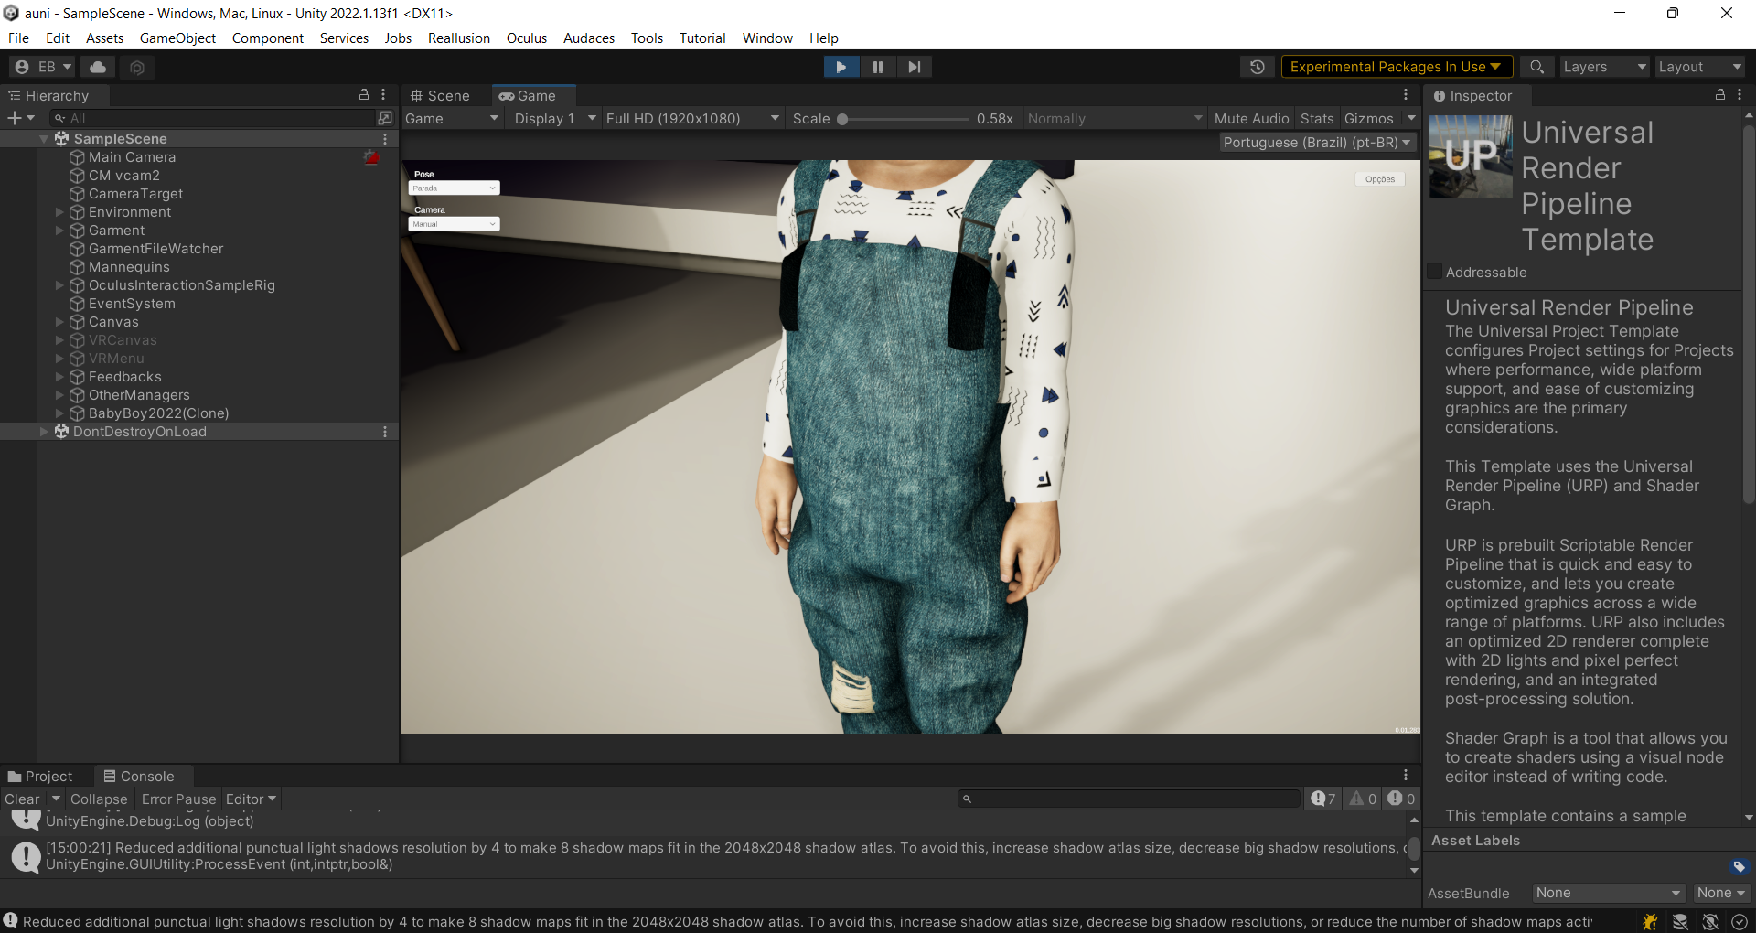This screenshot has width=1756, height=933.
Task: Click the search-by-type icon in Hierarchy search
Action: click(385, 118)
